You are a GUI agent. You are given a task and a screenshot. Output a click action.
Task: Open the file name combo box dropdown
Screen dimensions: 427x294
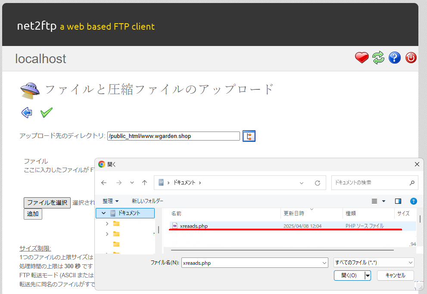click(324, 262)
